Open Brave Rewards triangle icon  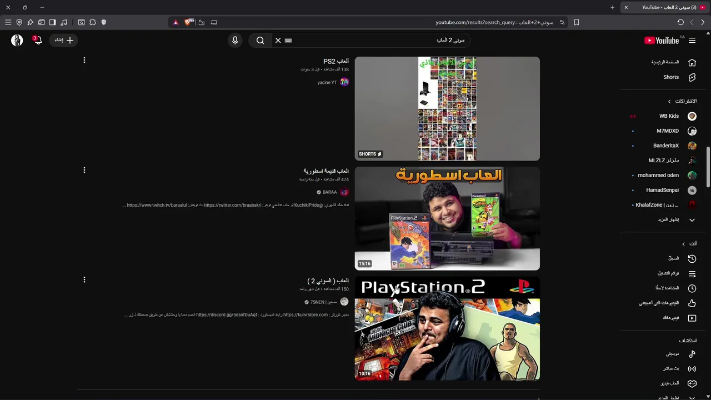[x=176, y=22]
